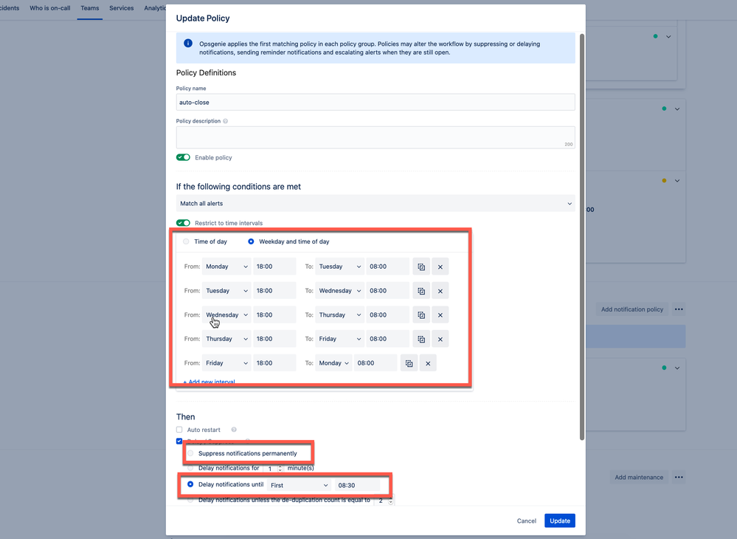
Task: Open To day dropdown showing Monday
Action: point(333,363)
